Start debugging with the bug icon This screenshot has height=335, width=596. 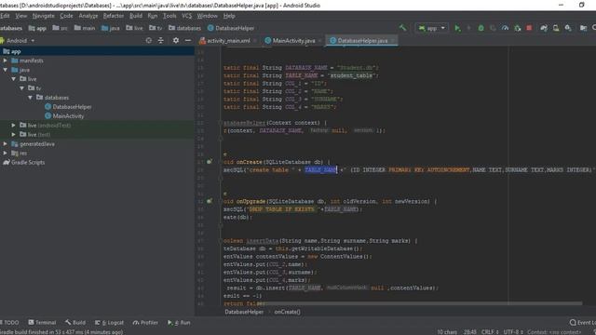(481, 28)
